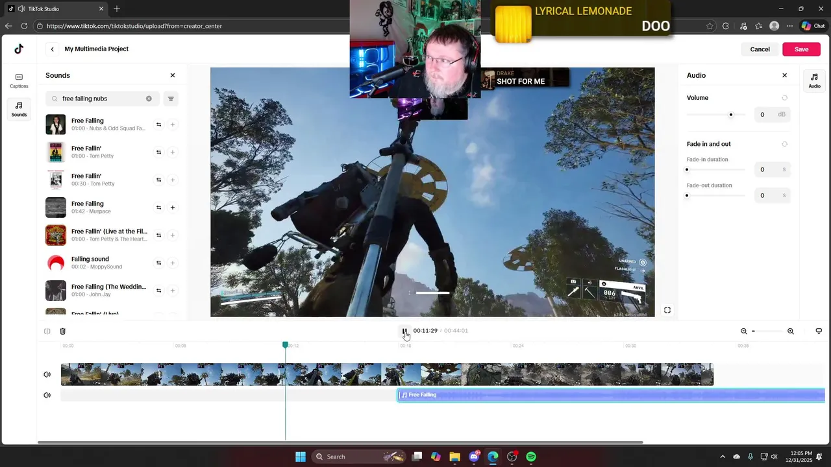Screen dimensions: 831x467
Task: Click the Fade-out duration value field
Action: tap(772, 195)
